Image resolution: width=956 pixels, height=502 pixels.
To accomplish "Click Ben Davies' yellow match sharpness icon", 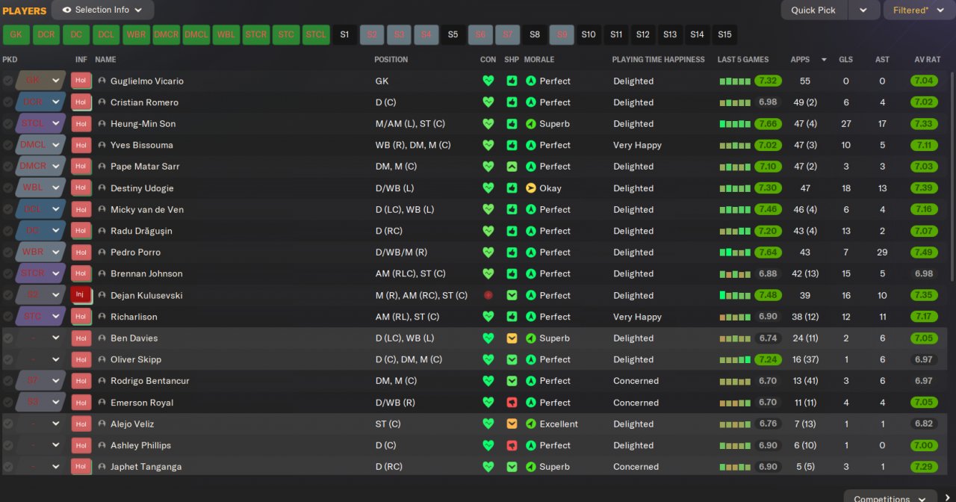I will (x=512, y=338).
